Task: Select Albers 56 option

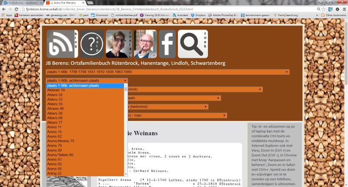Action: [85, 113]
